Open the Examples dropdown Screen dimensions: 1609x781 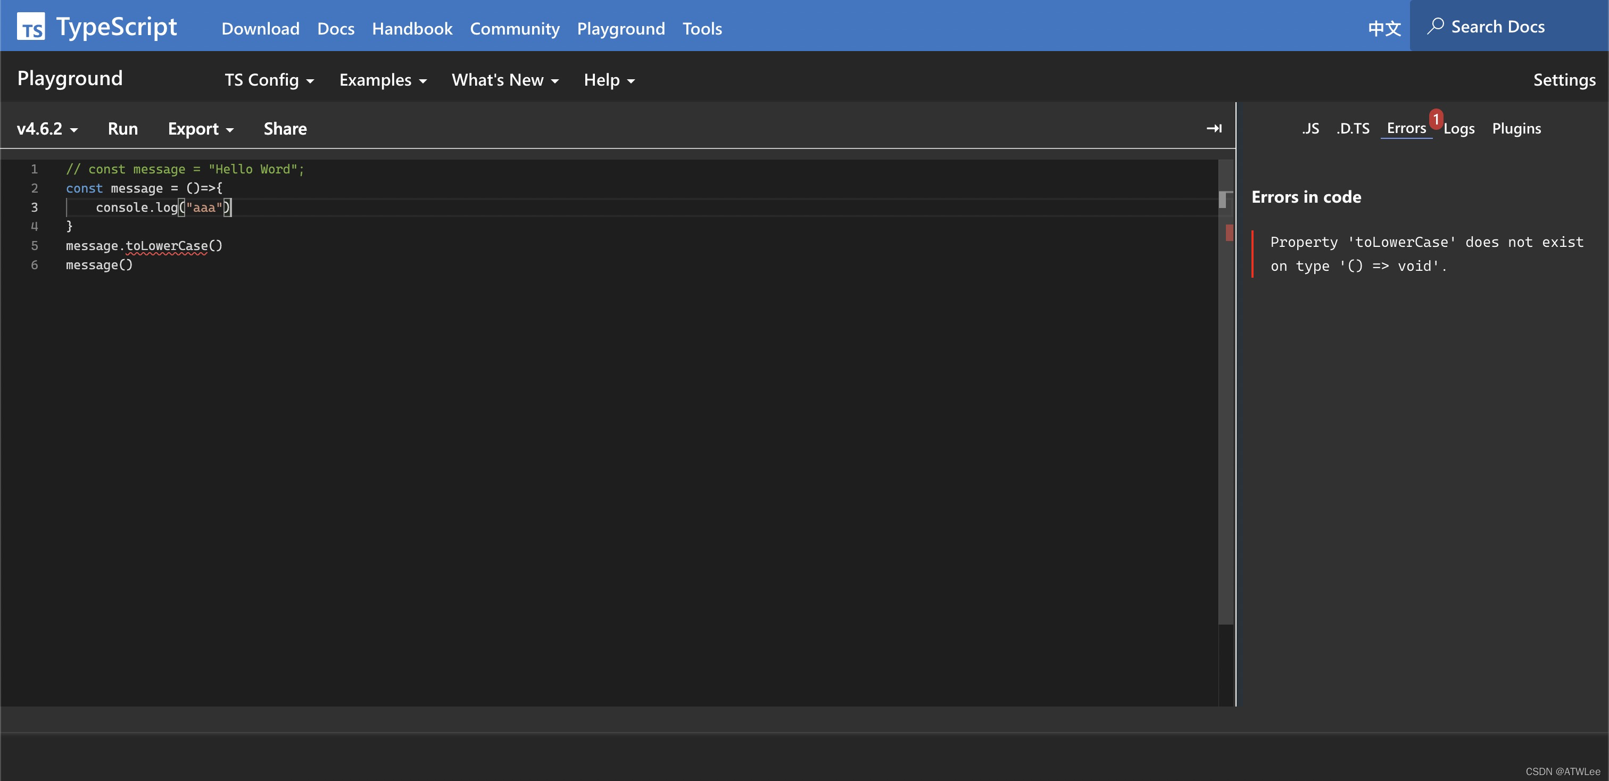click(x=383, y=80)
